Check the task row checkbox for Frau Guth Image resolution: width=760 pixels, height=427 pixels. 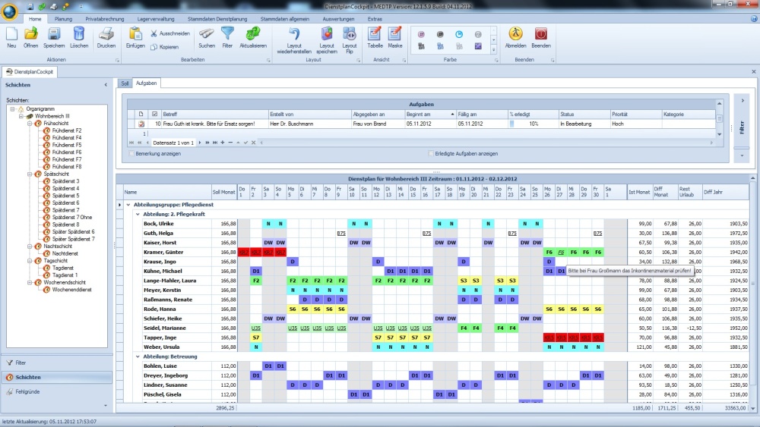point(155,124)
